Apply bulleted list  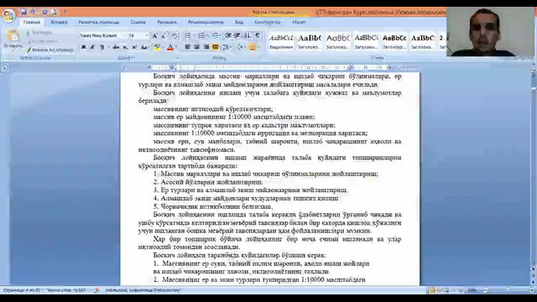coord(188,35)
